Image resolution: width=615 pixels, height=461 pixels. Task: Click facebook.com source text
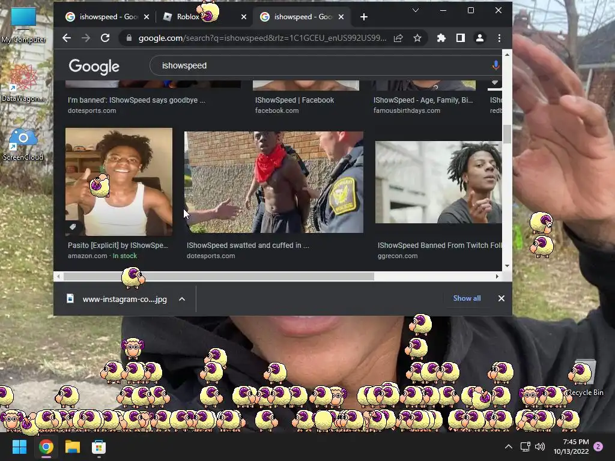[x=277, y=110]
